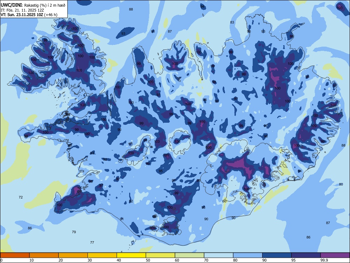Click the humidity value '72' over the sea
This screenshot has width=350, height=263.
click(x=21, y=197)
